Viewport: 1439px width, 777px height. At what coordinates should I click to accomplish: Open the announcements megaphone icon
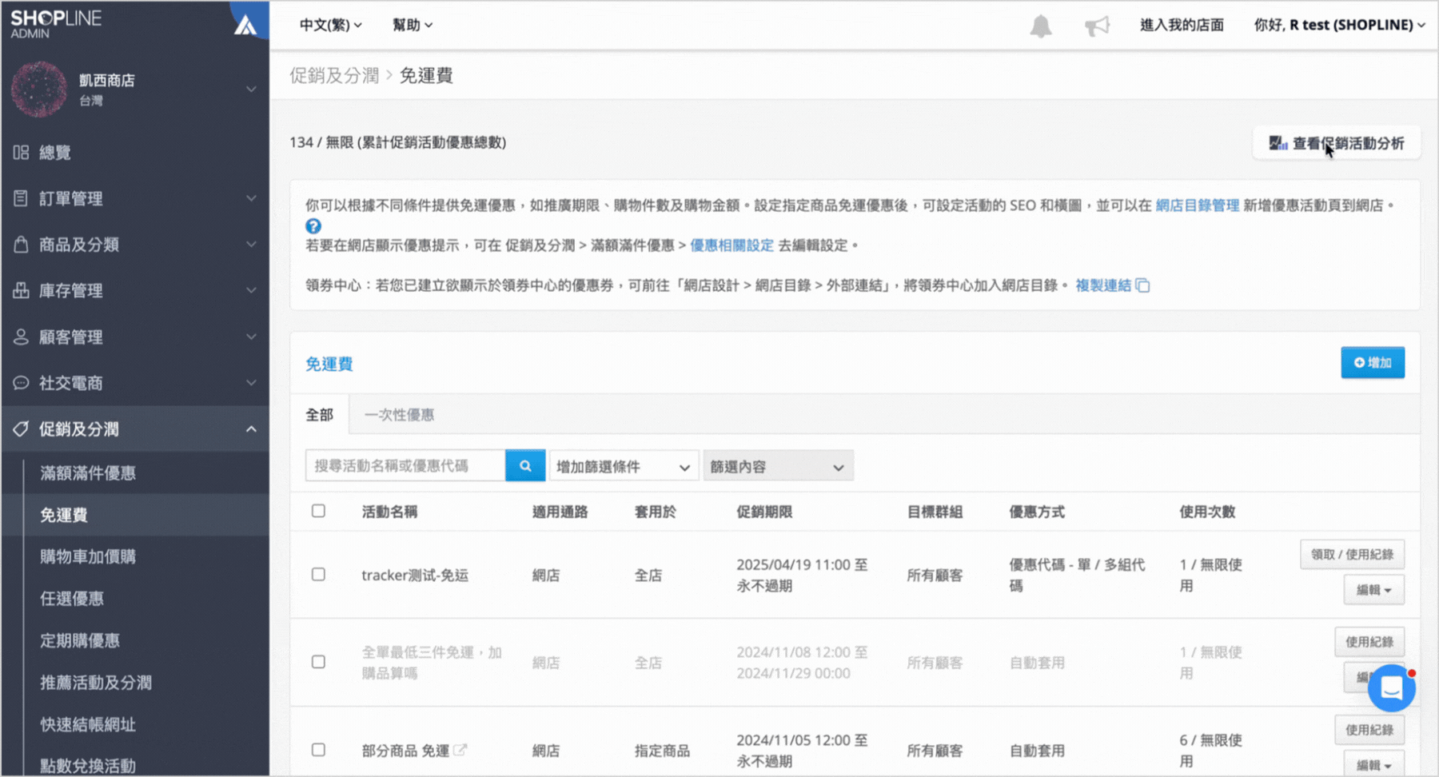pos(1097,26)
